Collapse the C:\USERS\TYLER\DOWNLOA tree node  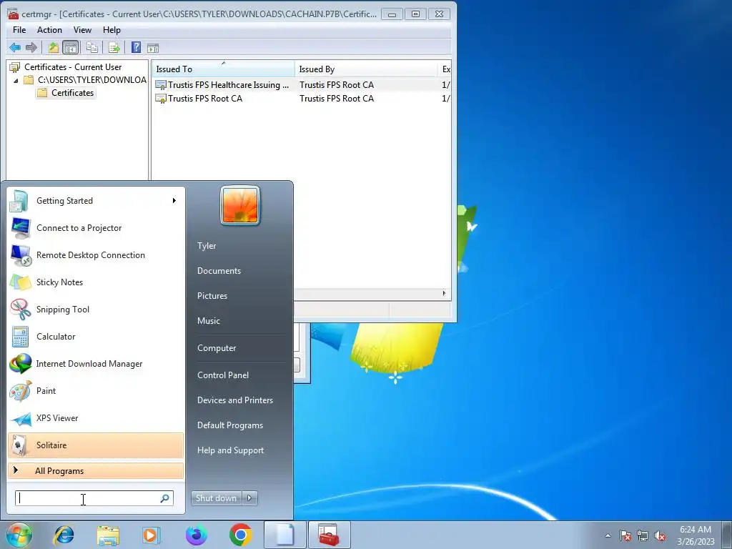(x=16, y=80)
